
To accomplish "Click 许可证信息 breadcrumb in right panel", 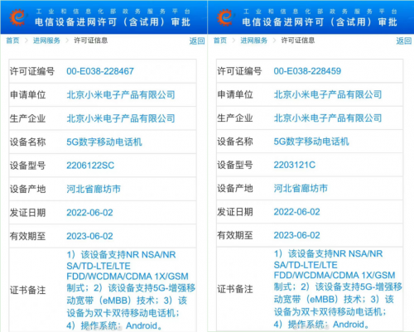I will pos(298,41).
